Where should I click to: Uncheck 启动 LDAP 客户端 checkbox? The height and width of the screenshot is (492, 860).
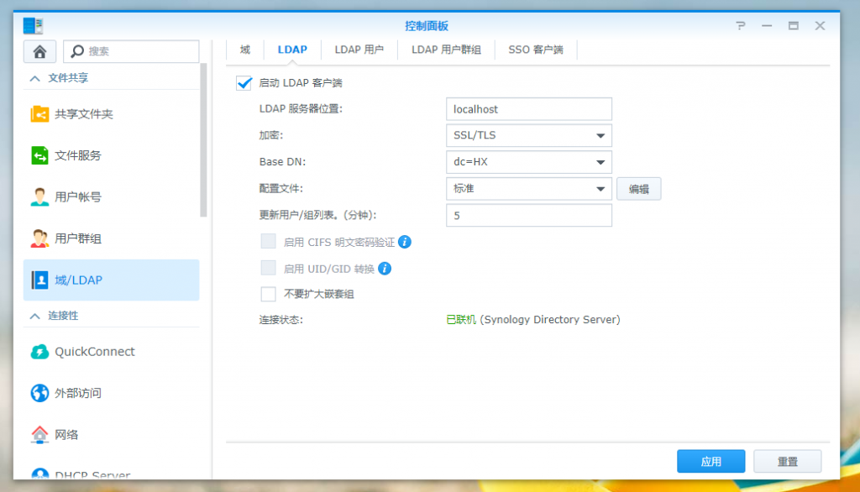(x=244, y=83)
